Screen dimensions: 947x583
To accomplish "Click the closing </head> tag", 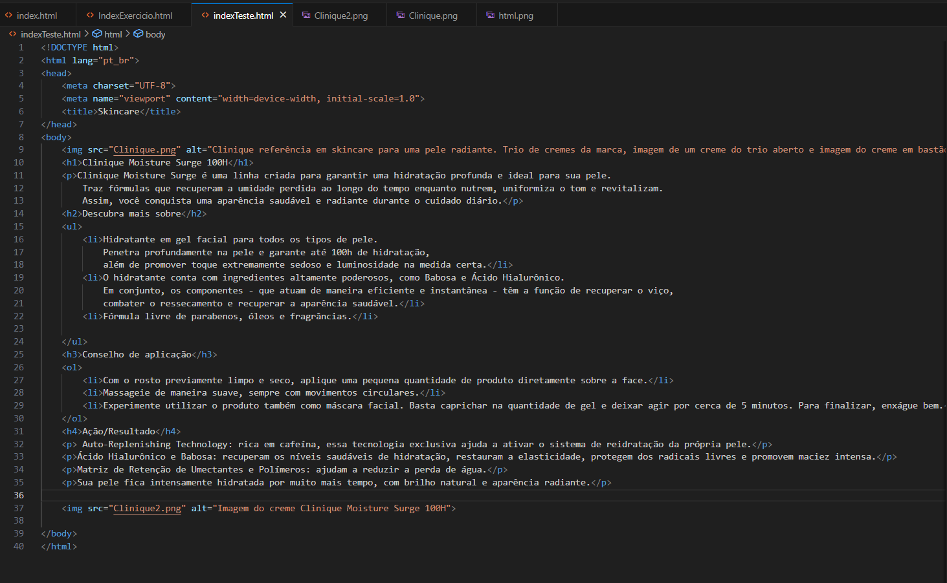I will [x=59, y=125].
